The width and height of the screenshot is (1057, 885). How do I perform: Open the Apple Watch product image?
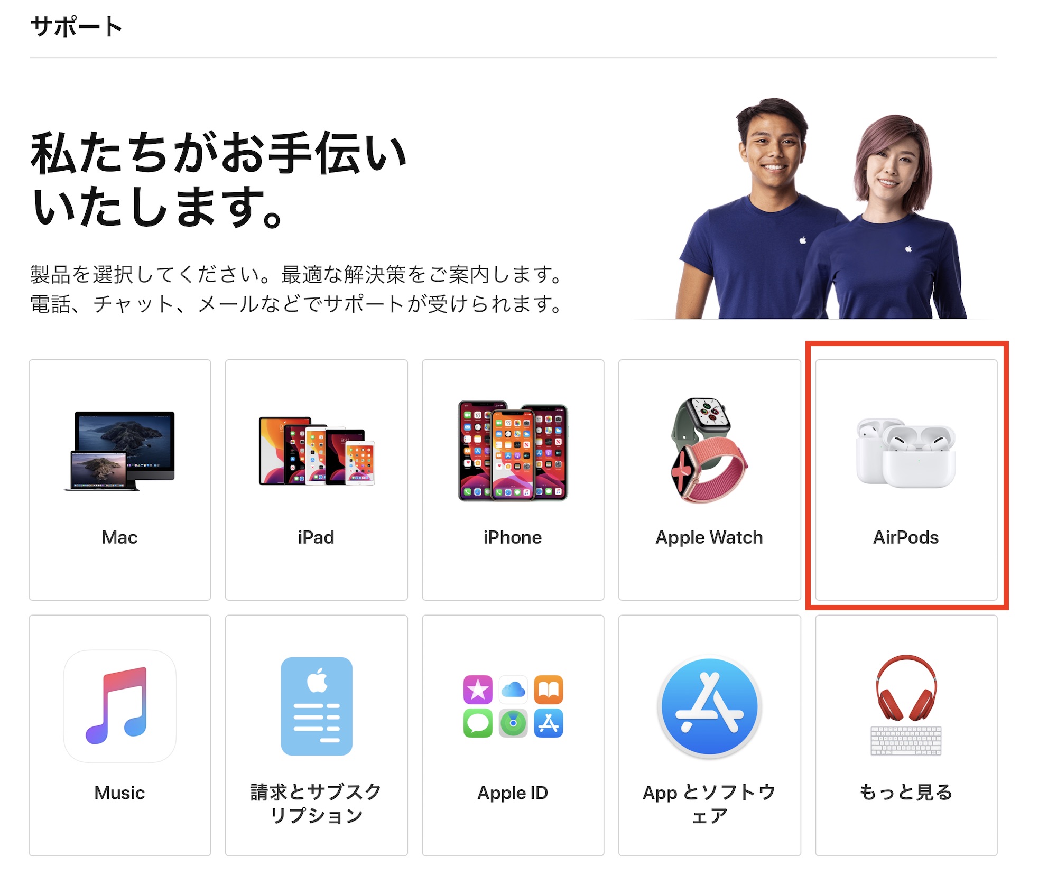709,451
